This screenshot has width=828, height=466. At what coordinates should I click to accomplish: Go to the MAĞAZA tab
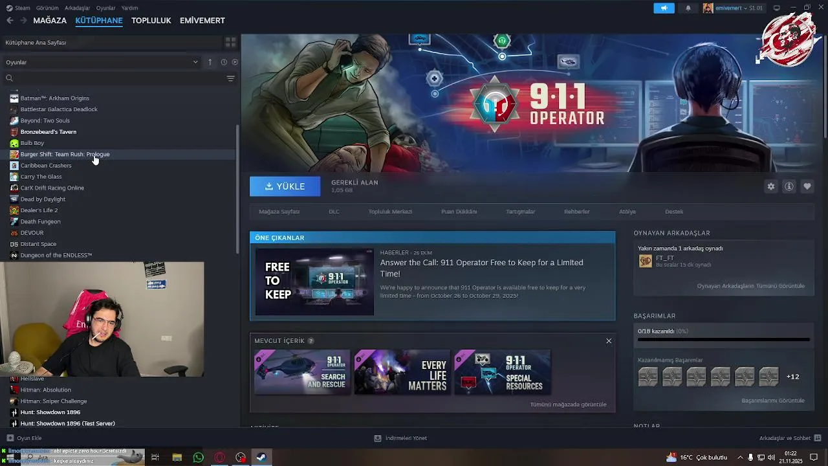point(50,21)
